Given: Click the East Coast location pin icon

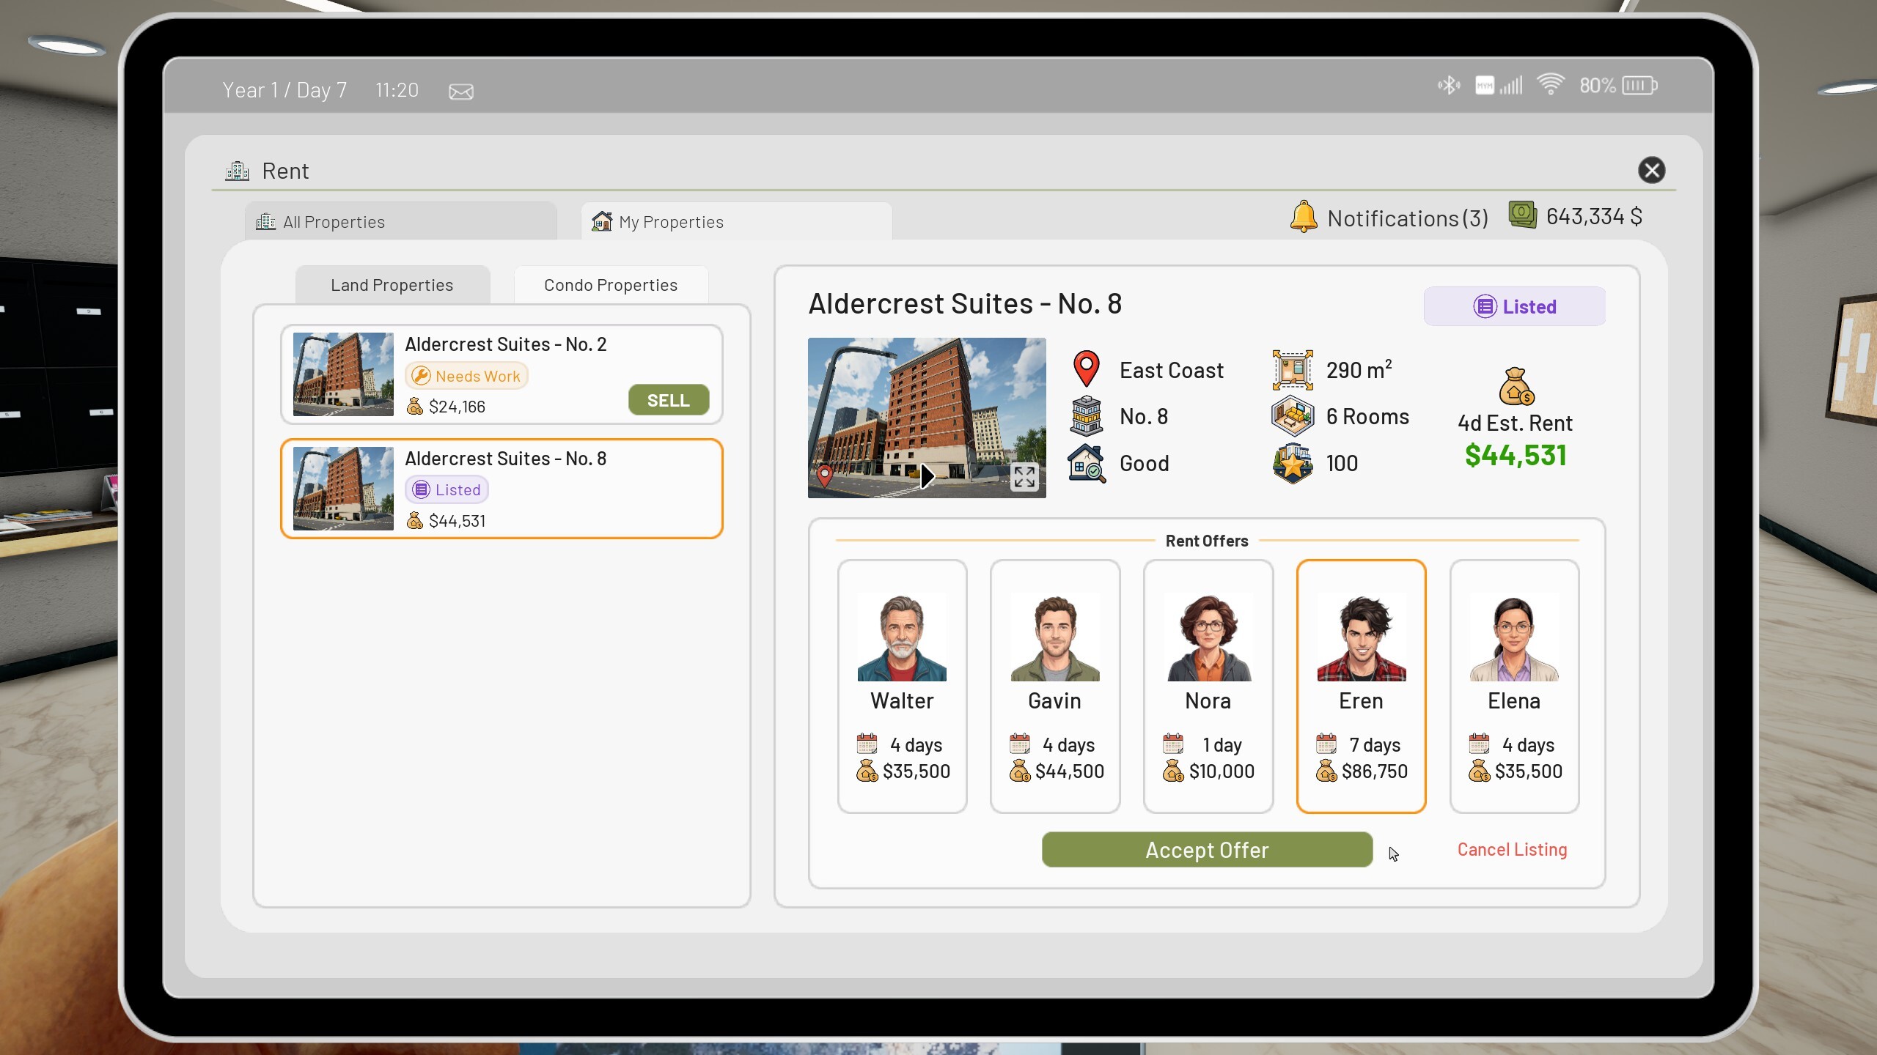Looking at the screenshot, I should click(x=1086, y=369).
